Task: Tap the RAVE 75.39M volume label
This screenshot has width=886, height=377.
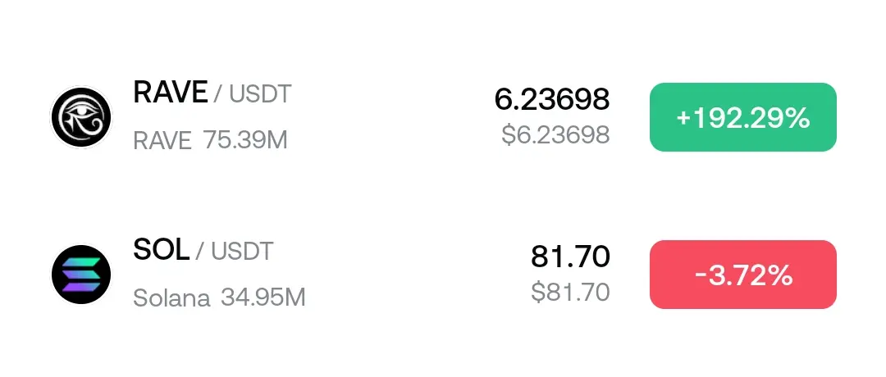Action: 210,140
